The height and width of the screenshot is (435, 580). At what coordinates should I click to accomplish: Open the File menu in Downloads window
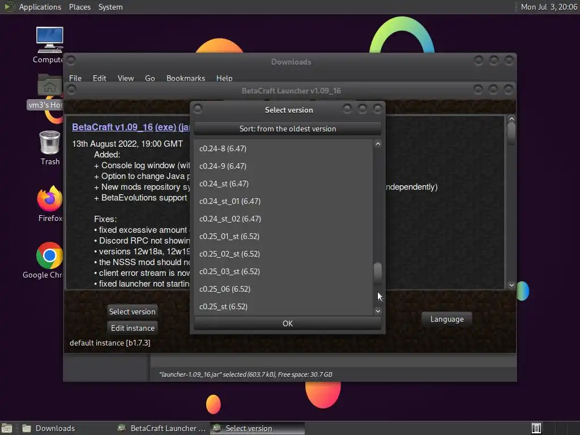[75, 78]
